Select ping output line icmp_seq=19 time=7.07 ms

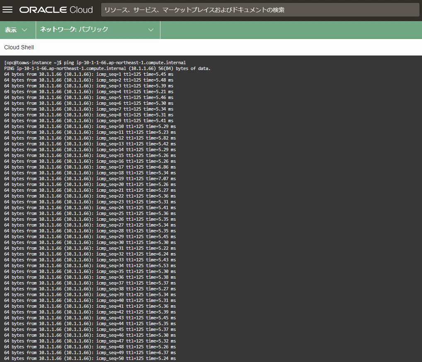pos(90,179)
